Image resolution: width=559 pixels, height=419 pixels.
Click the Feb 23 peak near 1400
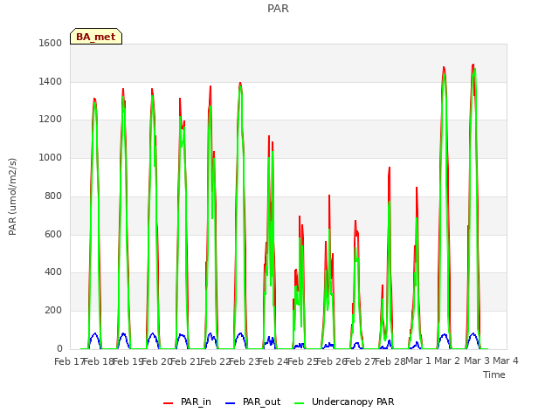[x=240, y=83]
